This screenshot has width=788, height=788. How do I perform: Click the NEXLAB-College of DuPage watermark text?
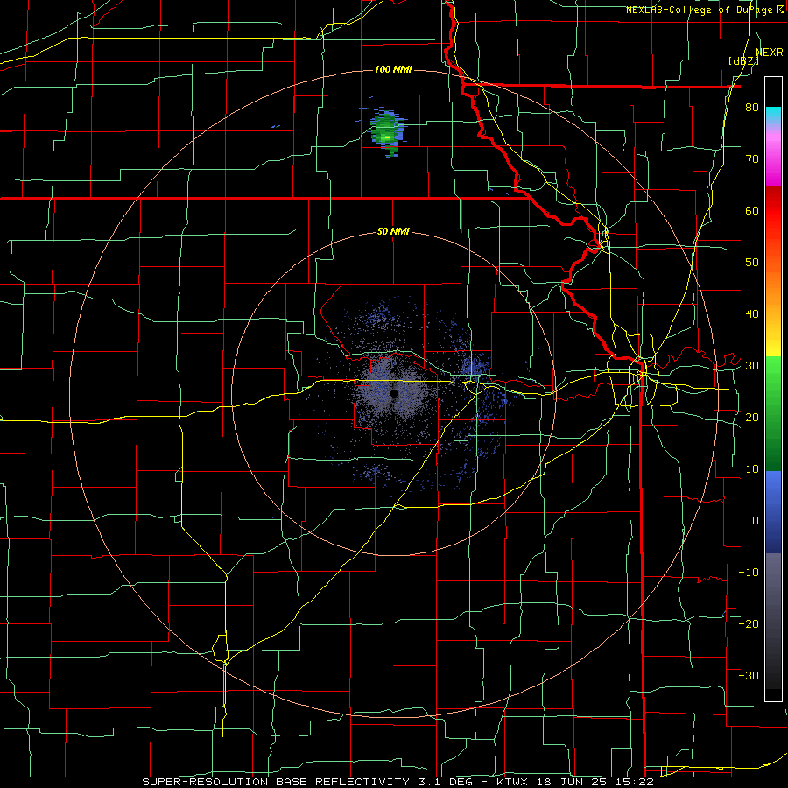coord(706,10)
